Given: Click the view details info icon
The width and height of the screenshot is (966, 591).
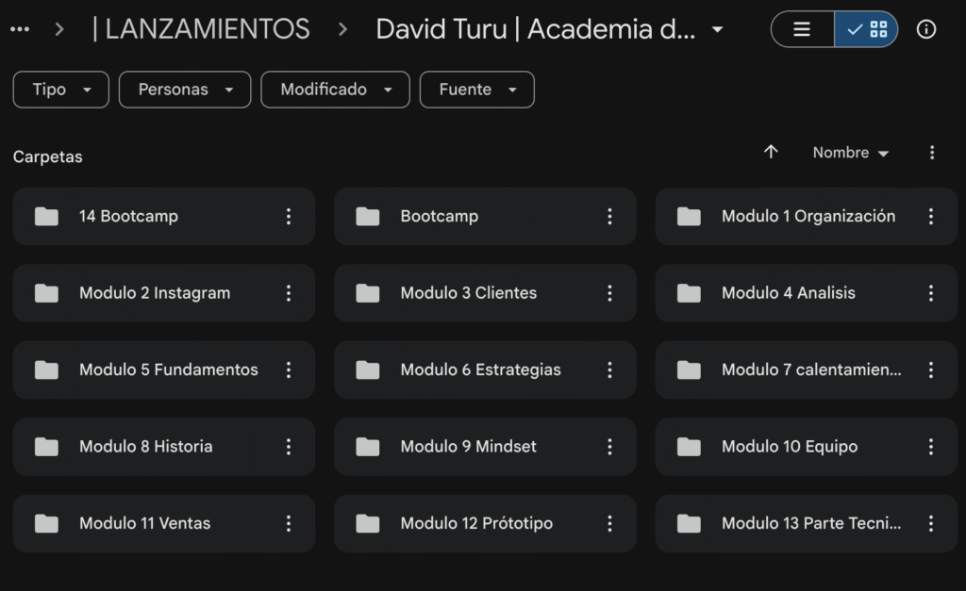Looking at the screenshot, I should click(926, 29).
